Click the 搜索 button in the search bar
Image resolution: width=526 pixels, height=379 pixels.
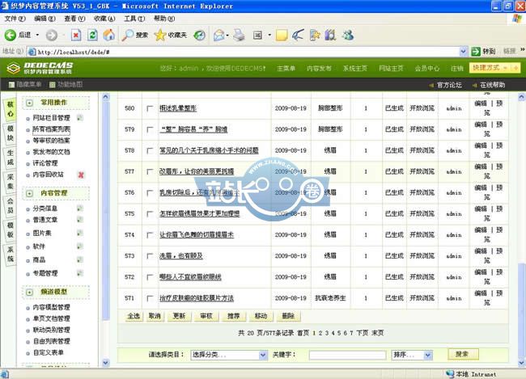(463, 354)
